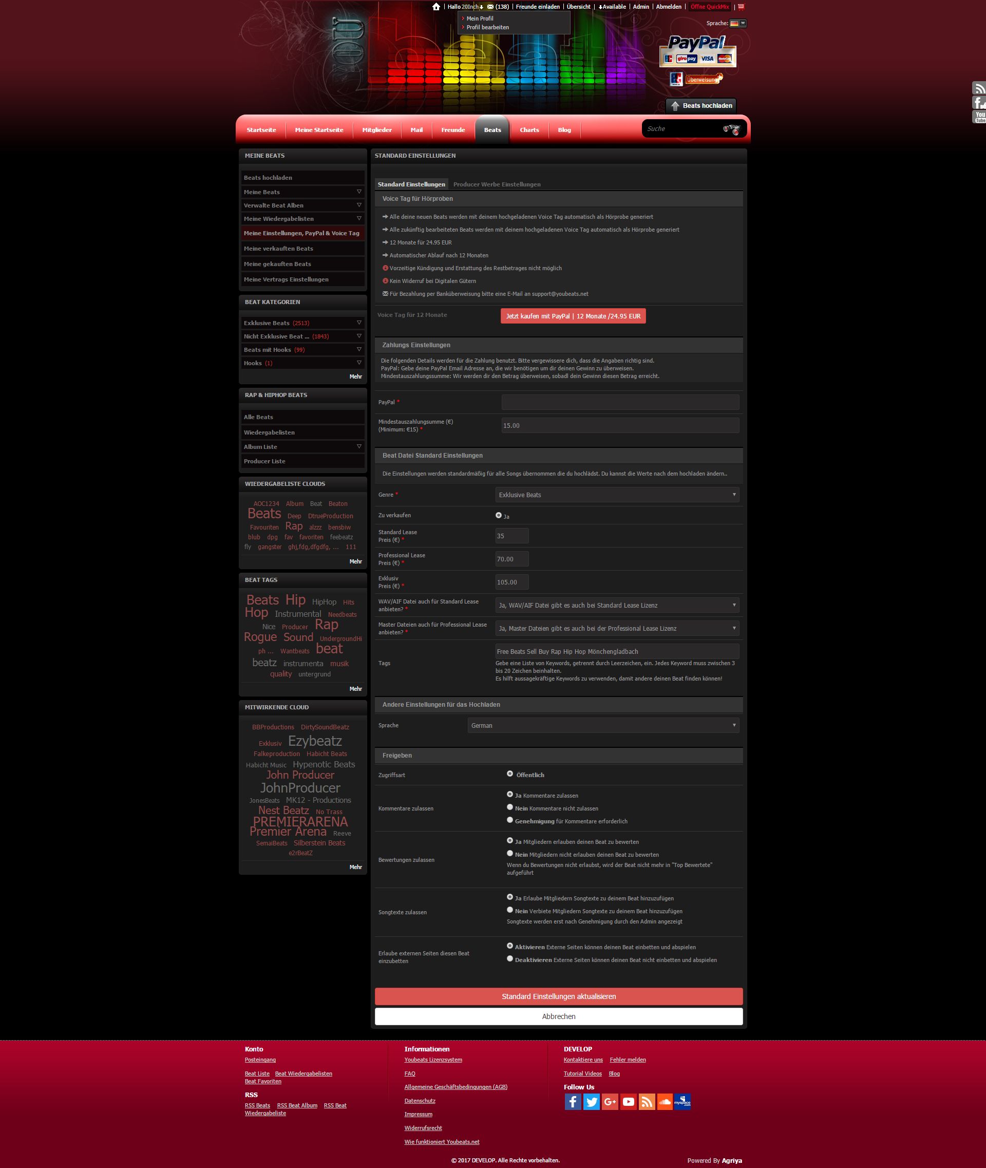Image resolution: width=986 pixels, height=1168 pixels.
Task: Select the Öffentlich access radio button
Action: tap(510, 773)
